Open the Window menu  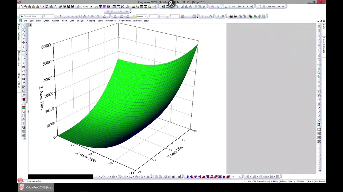click(137, 21)
